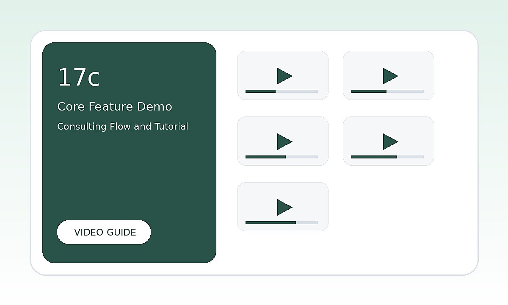Click the "17c" heading

[79, 78]
